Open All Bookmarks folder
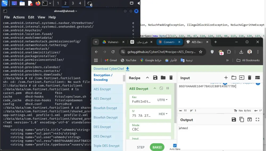This screenshot has height=151, width=266. (x=248, y=60)
